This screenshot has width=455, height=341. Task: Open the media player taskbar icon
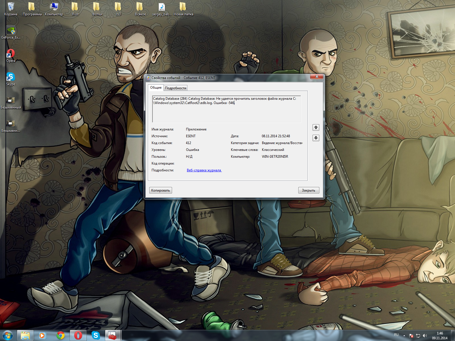[43, 336]
